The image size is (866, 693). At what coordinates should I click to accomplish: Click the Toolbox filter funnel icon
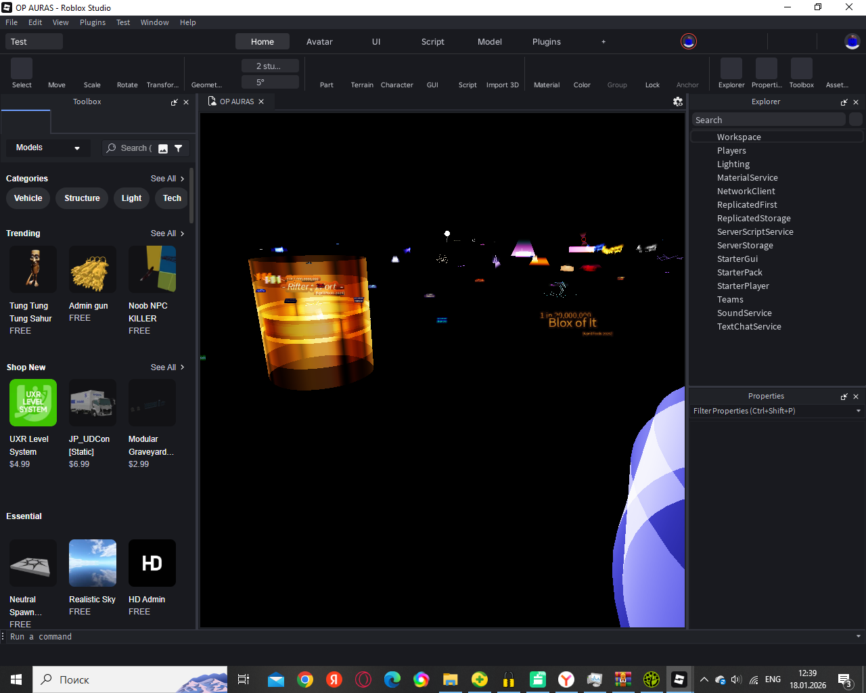(x=179, y=148)
